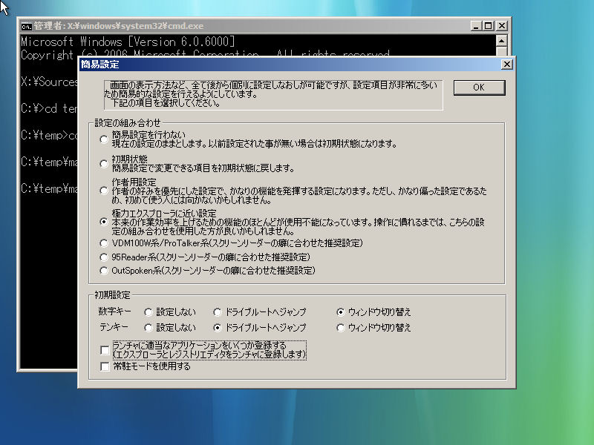
Task: Select 簡易設定を行わない radio option
Action: click(x=104, y=139)
